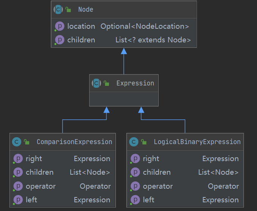The width and height of the screenshot is (257, 211).
Task: Click the ComparisonExpression class icon
Action: 17,142
